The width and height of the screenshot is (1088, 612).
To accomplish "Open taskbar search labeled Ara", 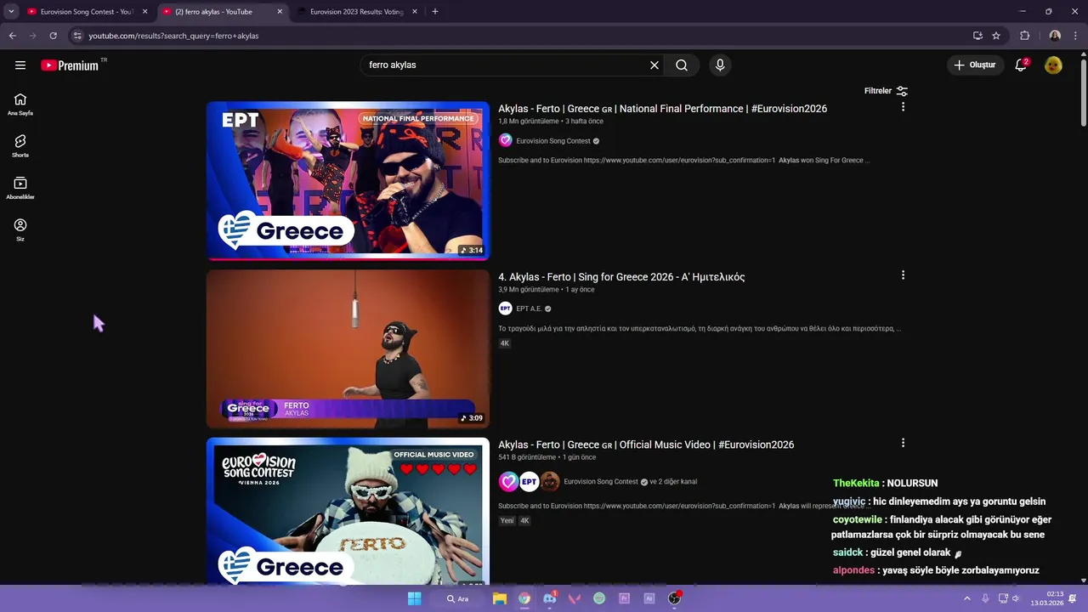I will click(x=457, y=598).
